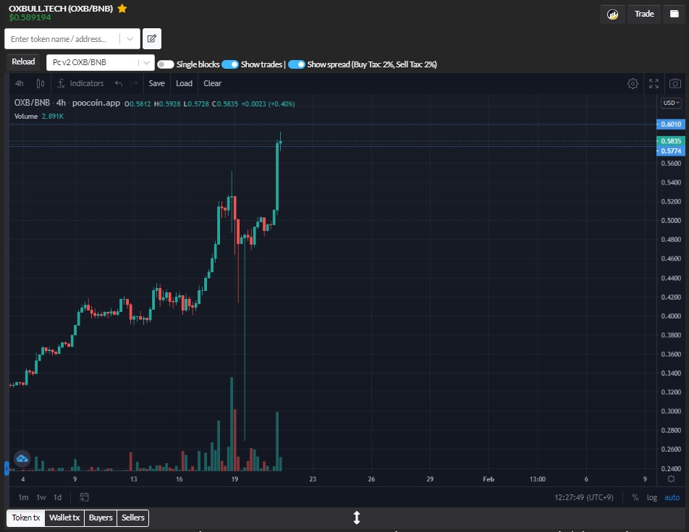Screen dimensions: 689x532
Task: Enter fullscreen chart mode icon
Action: pos(654,83)
